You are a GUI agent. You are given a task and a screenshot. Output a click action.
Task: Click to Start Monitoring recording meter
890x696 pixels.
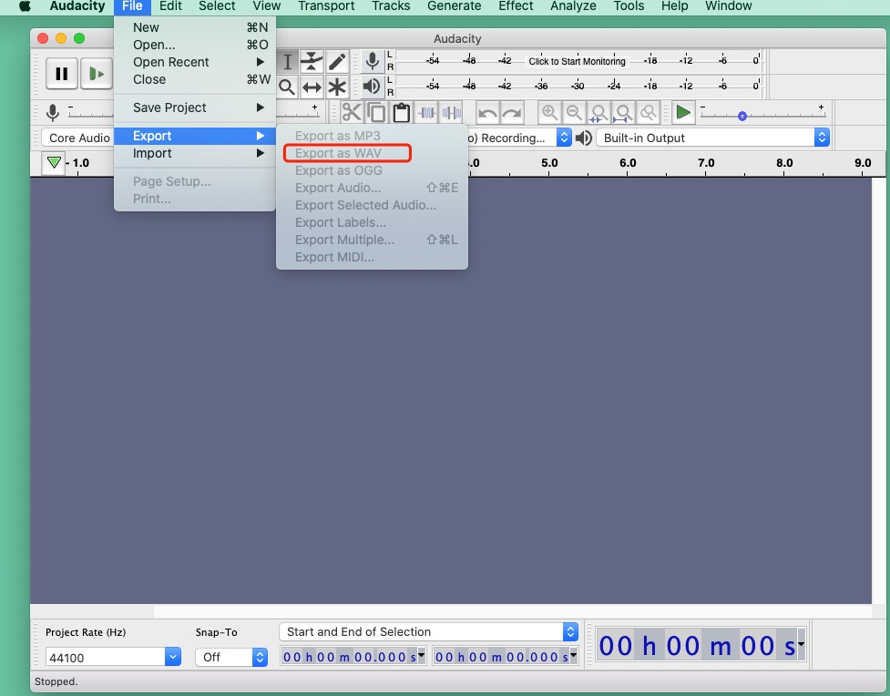click(577, 61)
